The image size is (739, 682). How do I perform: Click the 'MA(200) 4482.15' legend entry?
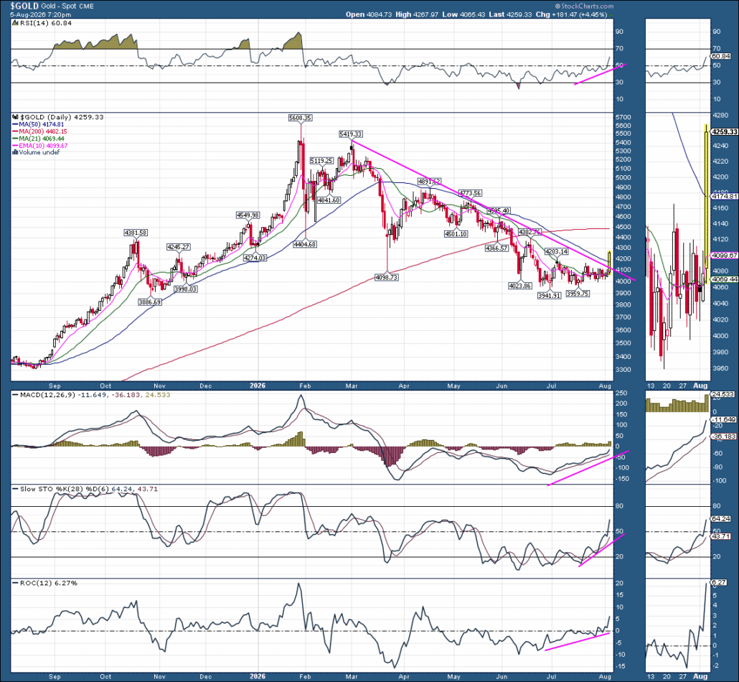39,131
